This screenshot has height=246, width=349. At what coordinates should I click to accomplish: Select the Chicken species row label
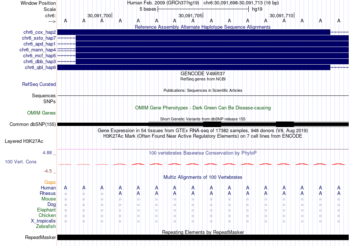pyautogui.click(x=47, y=215)
